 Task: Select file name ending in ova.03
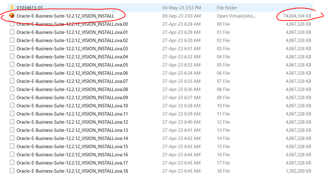pyautogui.click(x=72, y=49)
